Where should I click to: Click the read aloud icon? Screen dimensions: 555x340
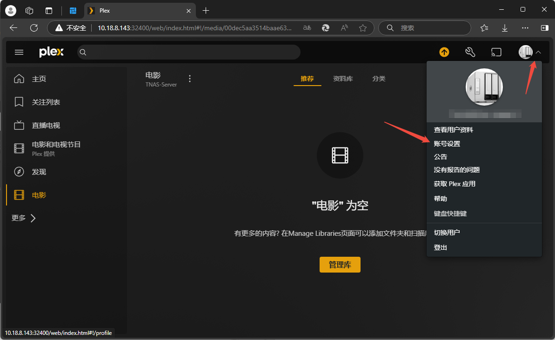pos(344,28)
